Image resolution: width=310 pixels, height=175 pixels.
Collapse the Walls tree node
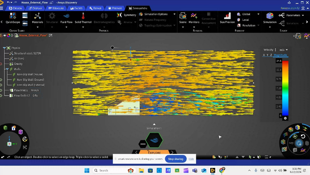click(x=7, y=69)
